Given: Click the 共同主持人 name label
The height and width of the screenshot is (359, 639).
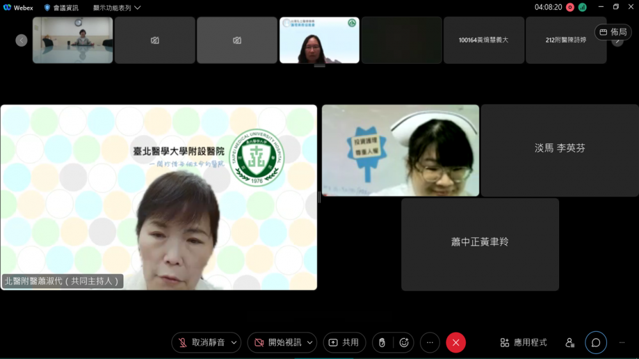Looking at the screenshot, I should 62,281.
